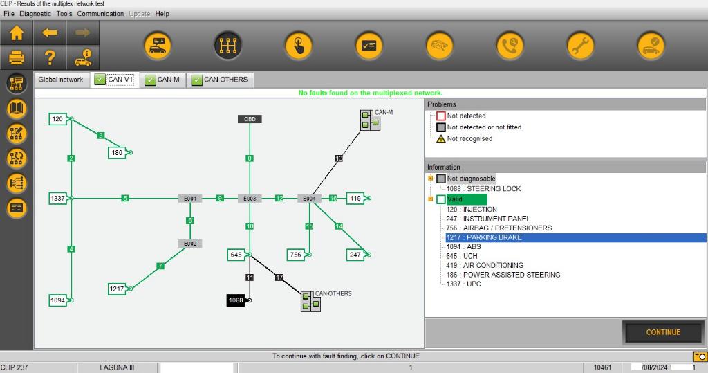Open the Diagnostic menu
Screen dimensions: 708x373
35,14
